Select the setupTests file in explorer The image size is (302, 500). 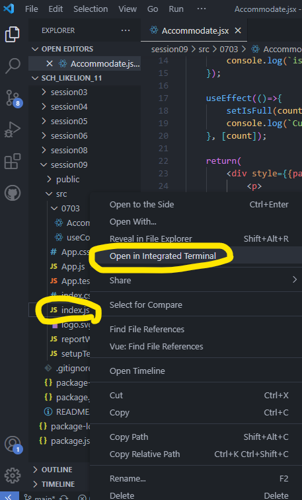59,353
